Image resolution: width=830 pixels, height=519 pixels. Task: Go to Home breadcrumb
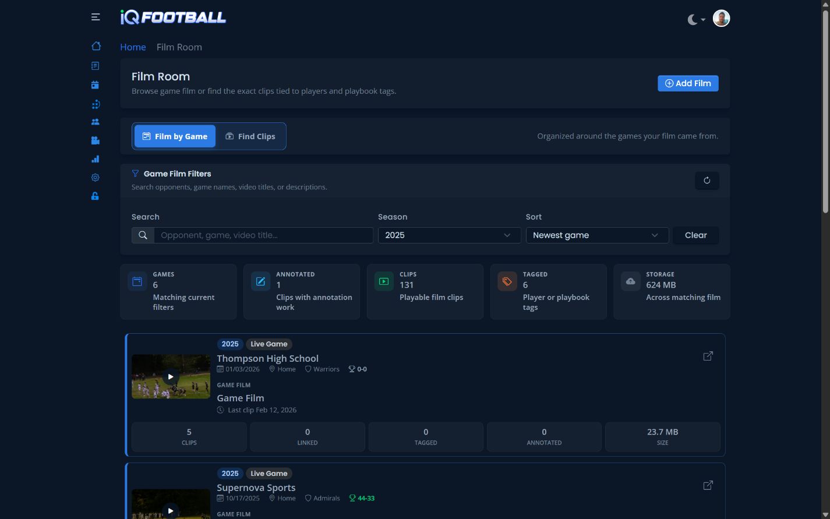click(133, 47)
